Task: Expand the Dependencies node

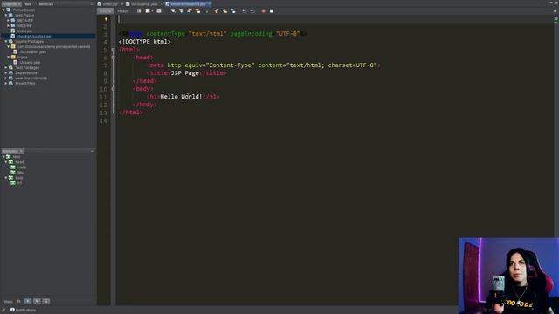Action: pos(6,72)
